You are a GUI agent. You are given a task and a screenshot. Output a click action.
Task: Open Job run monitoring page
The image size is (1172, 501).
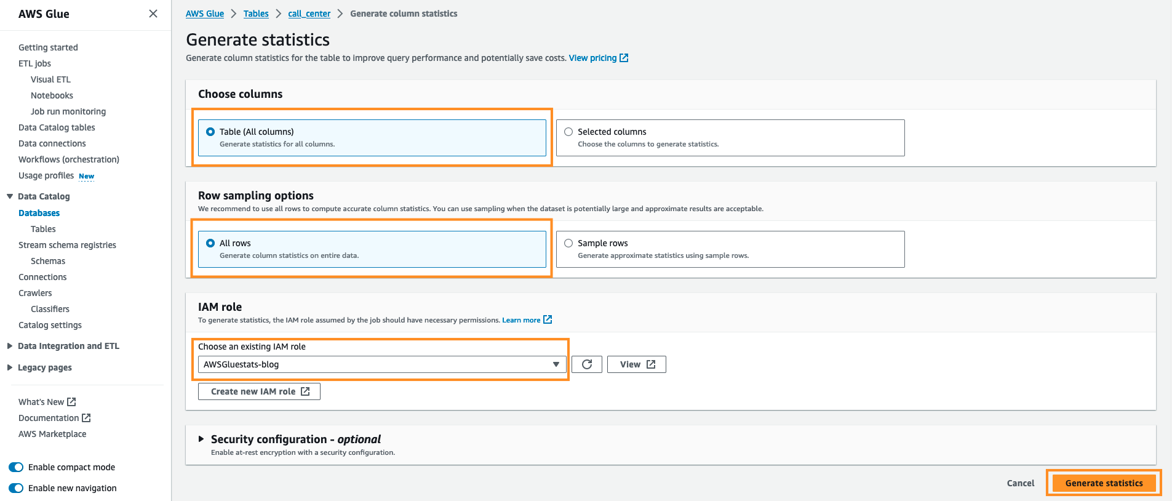point(68,111)
